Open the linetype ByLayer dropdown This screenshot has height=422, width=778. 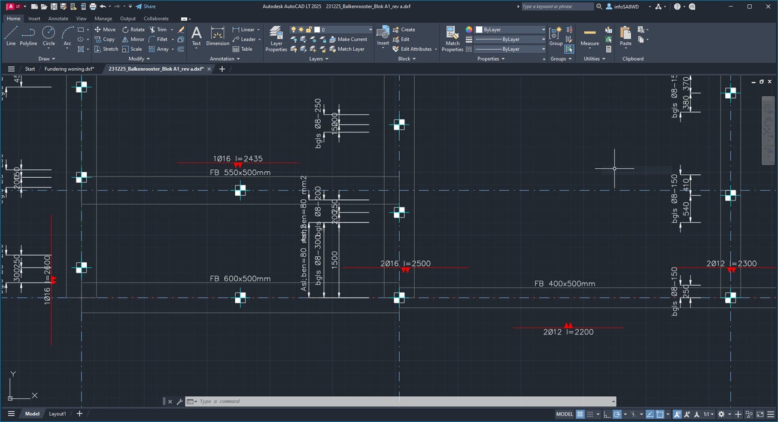[510, 49]
